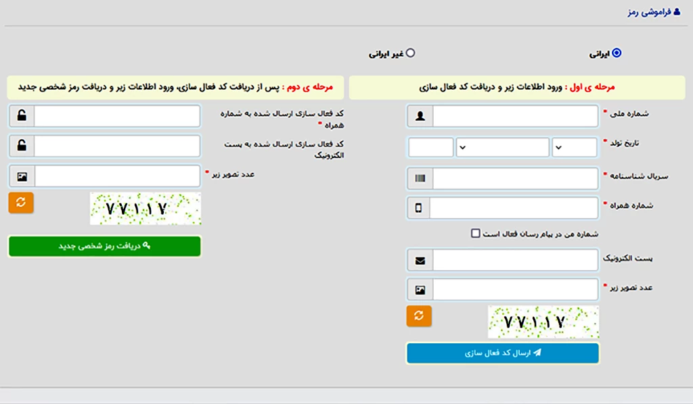Click the تاریخ تولد label
This screenshot has height=404, width=693.
625,143
